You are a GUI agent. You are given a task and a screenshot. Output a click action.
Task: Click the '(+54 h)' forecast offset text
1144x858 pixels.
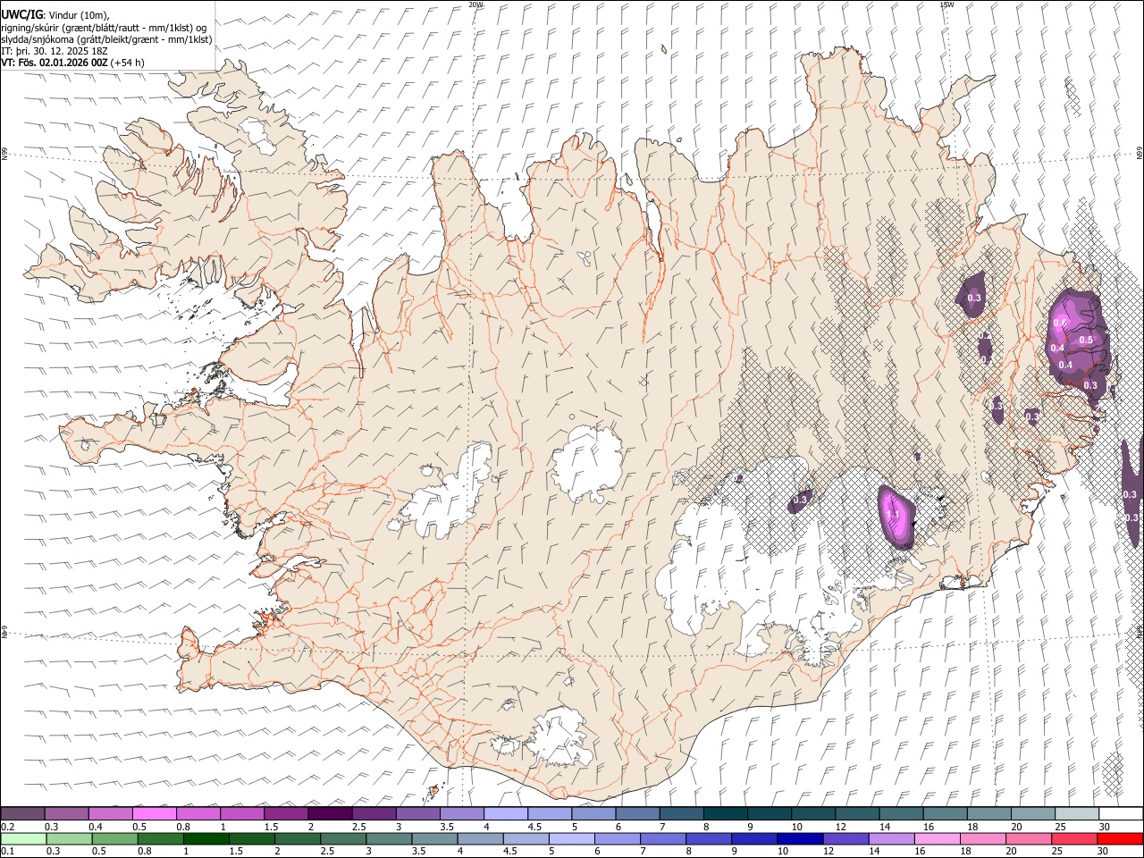click(128, 63)
